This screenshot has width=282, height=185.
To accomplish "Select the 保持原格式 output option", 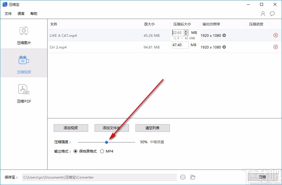I will coord(76,151).
